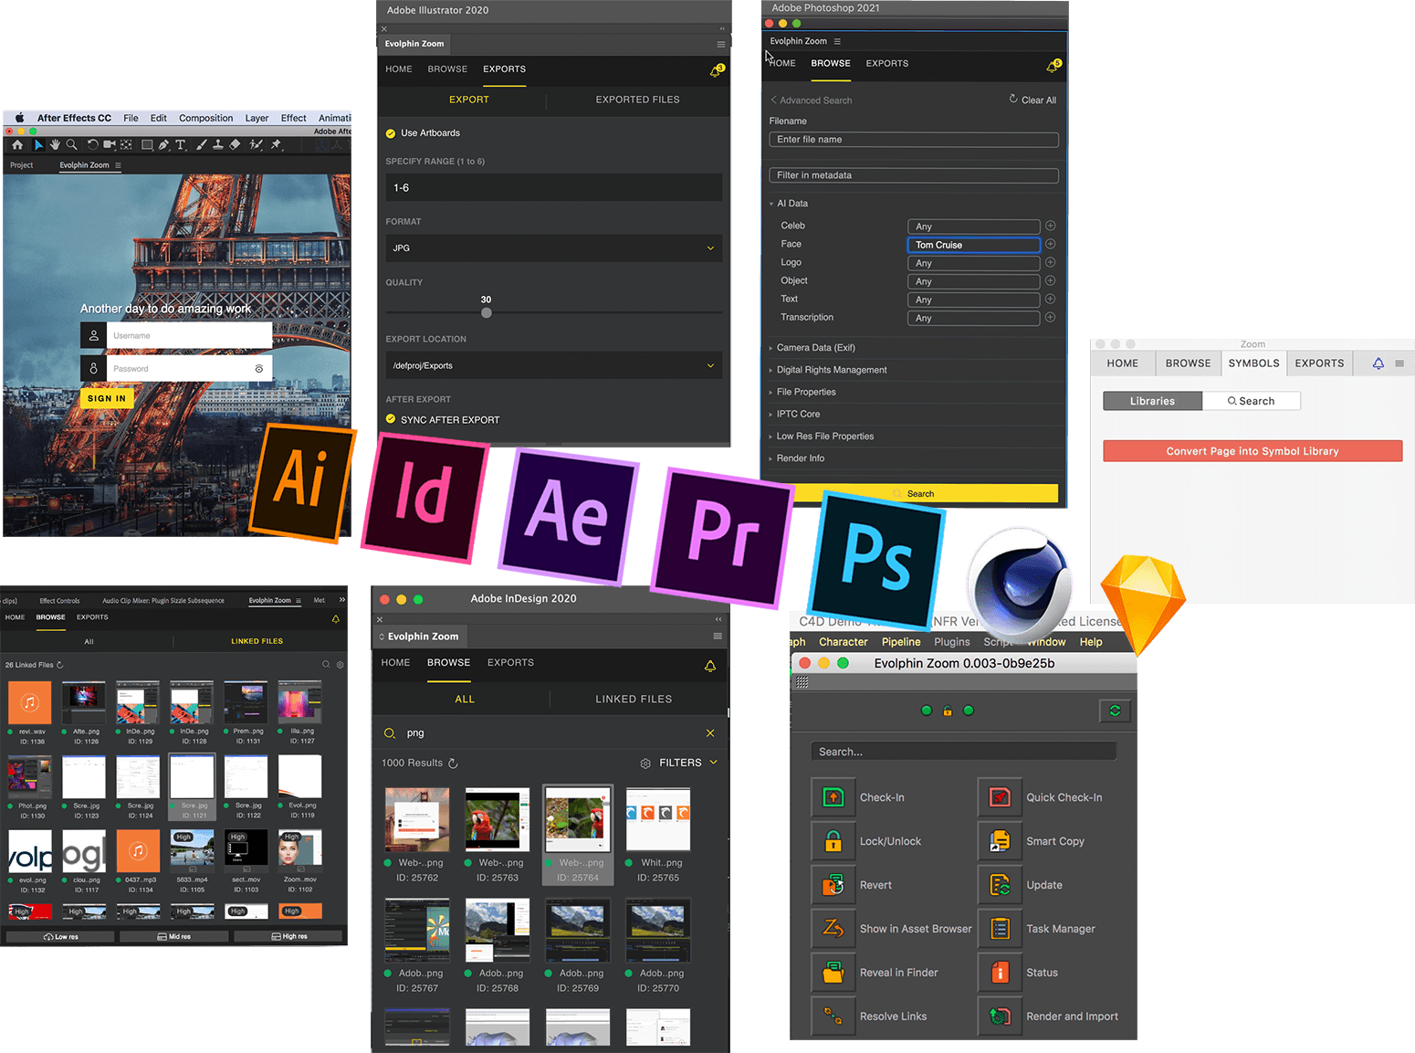Select the Clone Stamp tool in After Effects
Viewport: 1415px width, 1053px height.
tap(217, 144)
